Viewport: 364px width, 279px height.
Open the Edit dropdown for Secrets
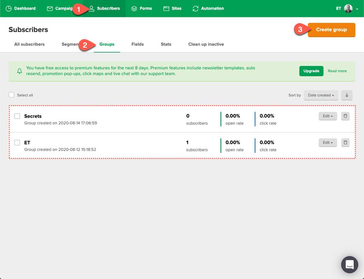[327, 116]
